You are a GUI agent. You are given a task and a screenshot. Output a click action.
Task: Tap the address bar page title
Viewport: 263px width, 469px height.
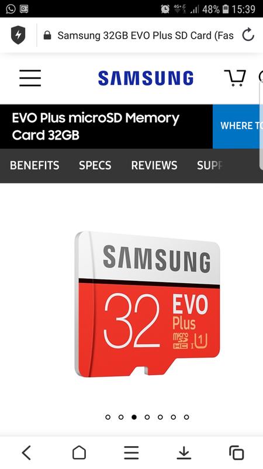[145, 35]
